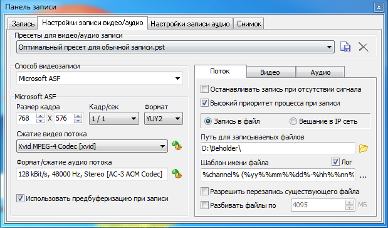The width and height of the screenshot is (388, 228).
Task: Open the Снимок tab
Action: tap(249, 24)
